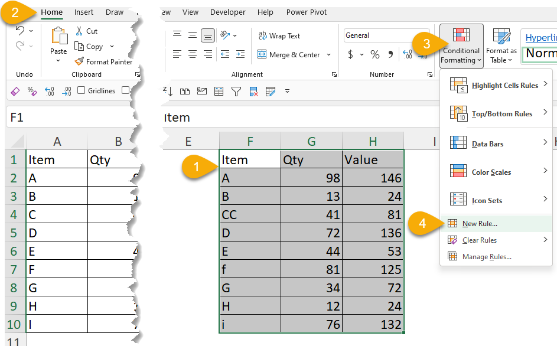Open the Developer ribbon tab
Viewport: 557px width, 346px height.
pos(227,12)
